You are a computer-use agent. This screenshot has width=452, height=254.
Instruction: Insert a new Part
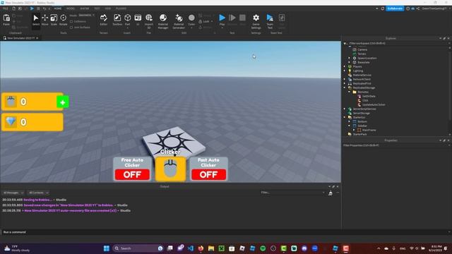tap(127, 20)
